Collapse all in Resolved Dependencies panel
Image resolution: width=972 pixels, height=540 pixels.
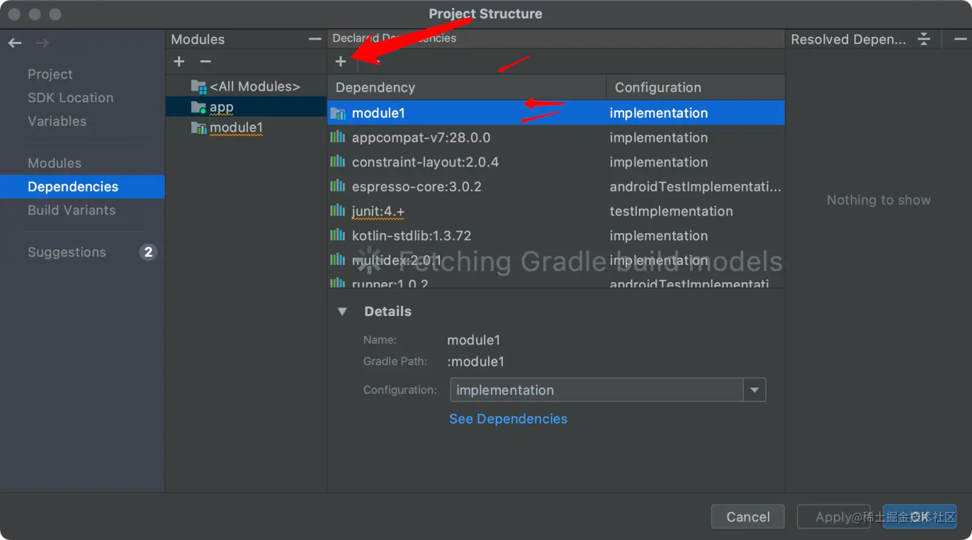coord(924,39)
